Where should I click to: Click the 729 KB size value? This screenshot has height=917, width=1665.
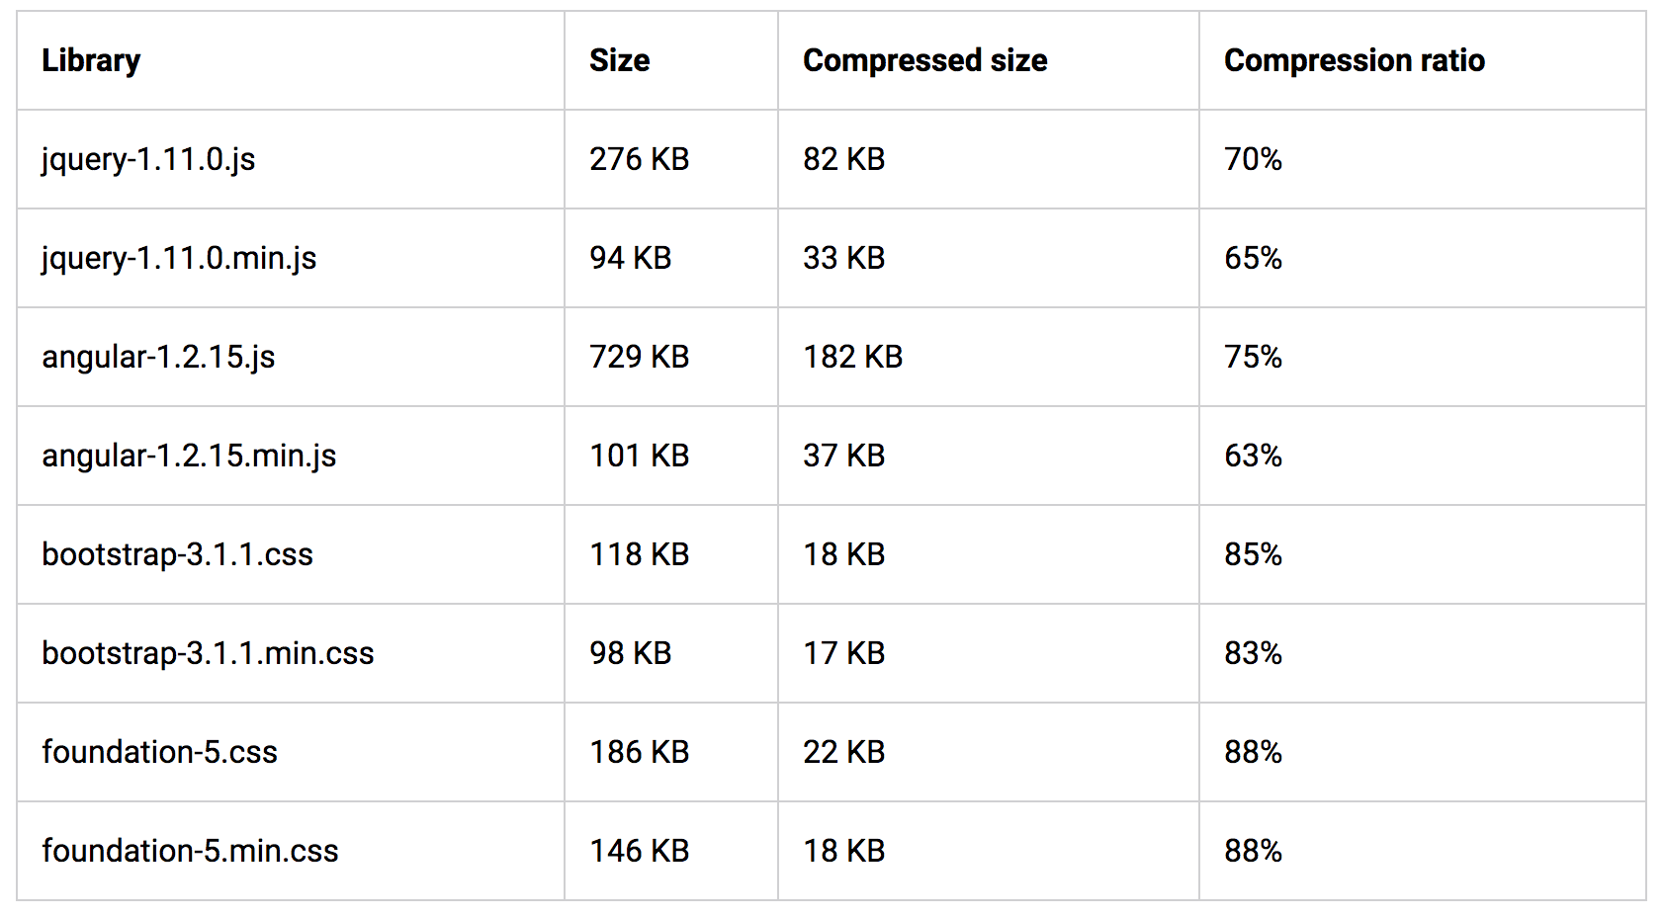(x=639, y=357)
